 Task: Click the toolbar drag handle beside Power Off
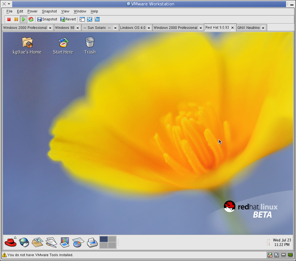pos(4,19)
